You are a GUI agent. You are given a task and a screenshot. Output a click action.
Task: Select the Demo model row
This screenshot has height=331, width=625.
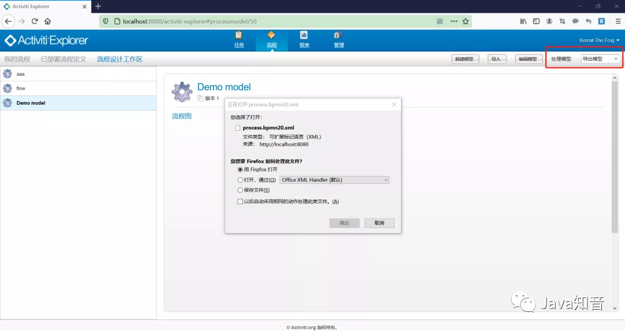coord(78,103)
